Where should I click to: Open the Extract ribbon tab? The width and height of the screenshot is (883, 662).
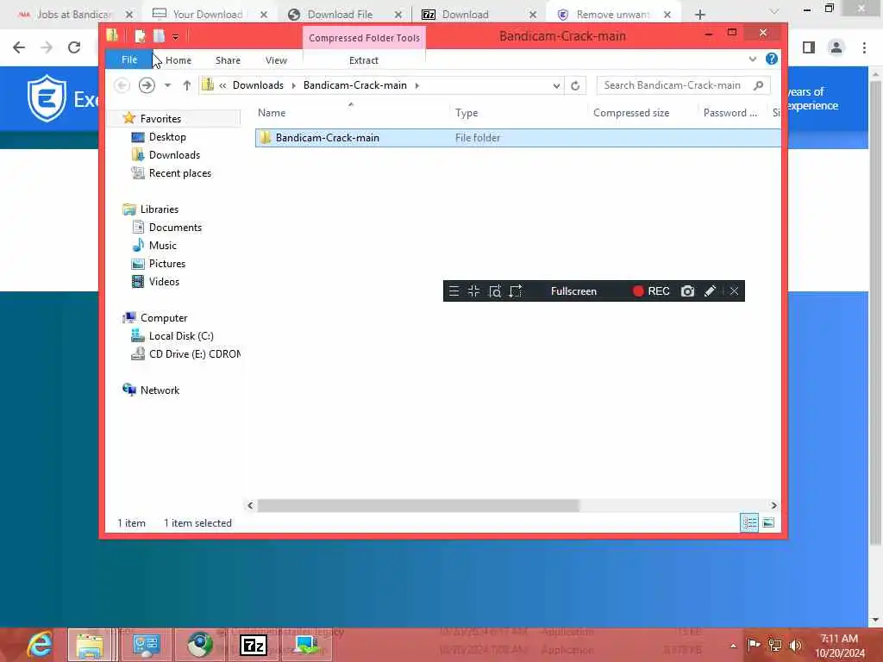[x=364, y=60]
